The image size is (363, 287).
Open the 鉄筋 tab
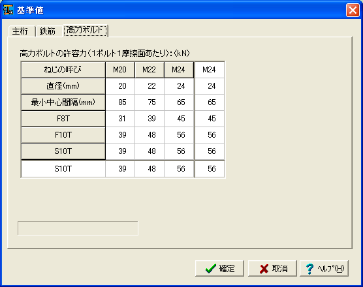pyautogui.click(x=48, y=31)
